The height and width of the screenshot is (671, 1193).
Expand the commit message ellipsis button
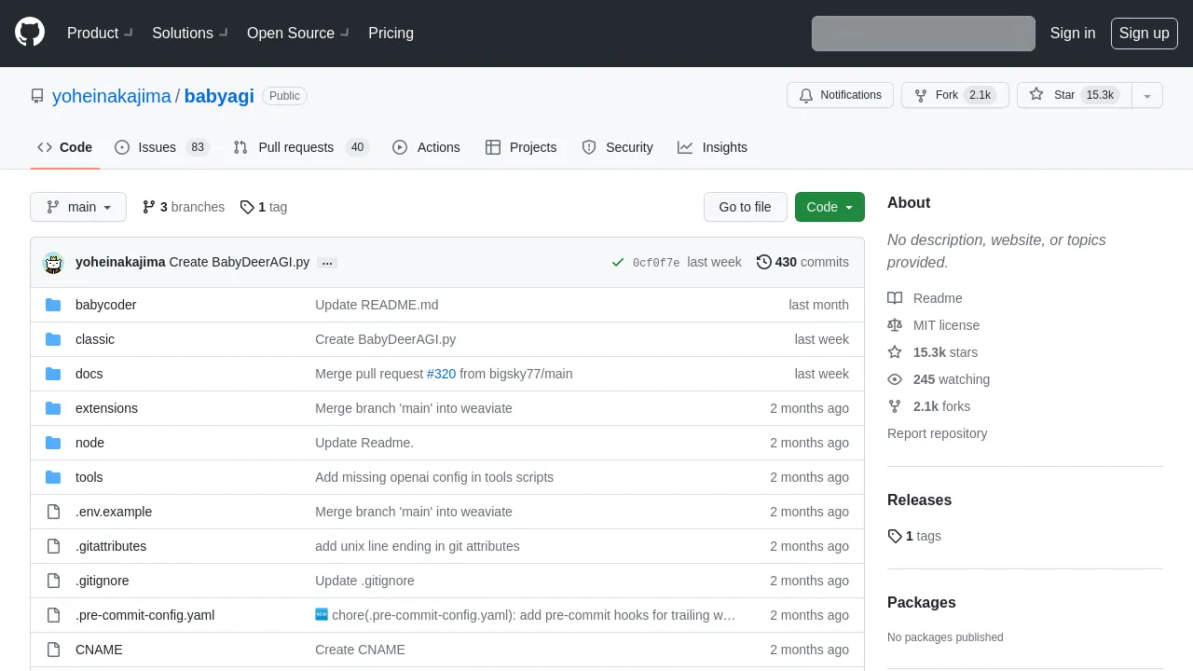pyautogui.click(x=327, y=263)
